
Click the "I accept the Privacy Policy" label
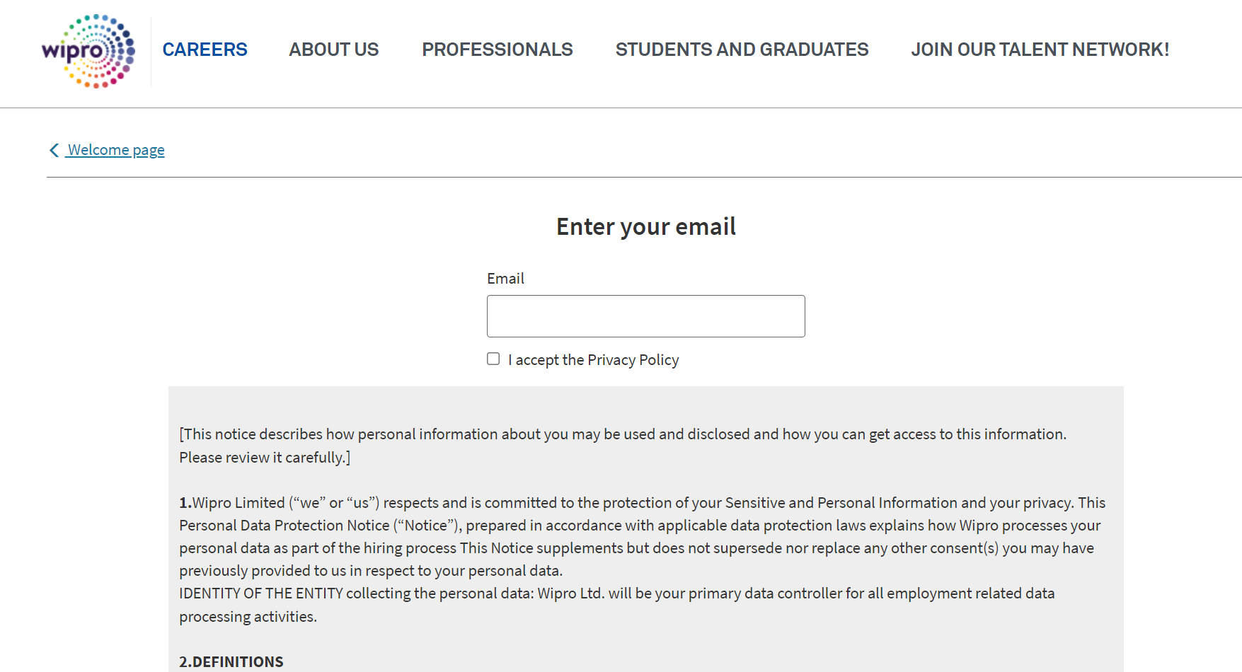(593, 360)
